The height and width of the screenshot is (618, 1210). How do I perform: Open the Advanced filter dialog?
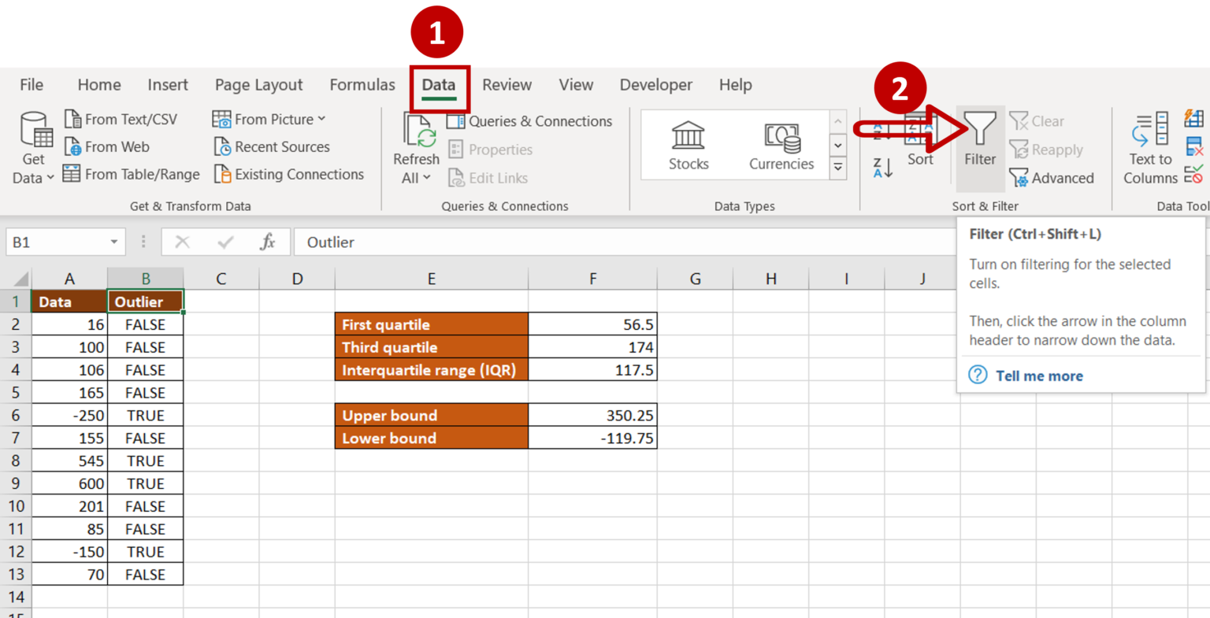tap(1052, 178)
